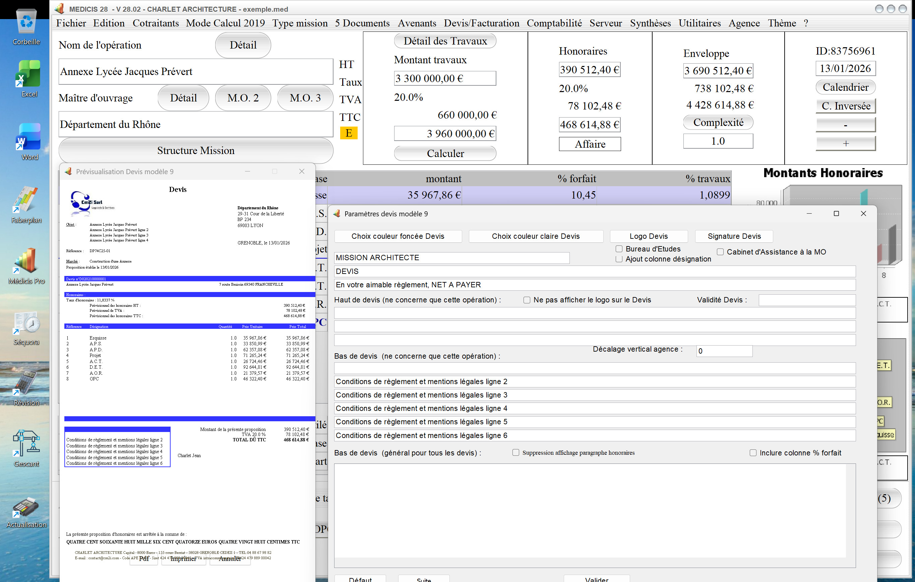Open the Word desktop shortcut
The height and width of the screenshot is (582, 915).
(x=28, y=142)
